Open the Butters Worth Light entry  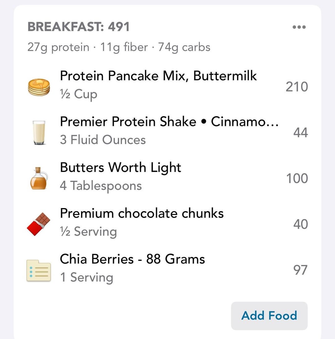pos(120,167)
